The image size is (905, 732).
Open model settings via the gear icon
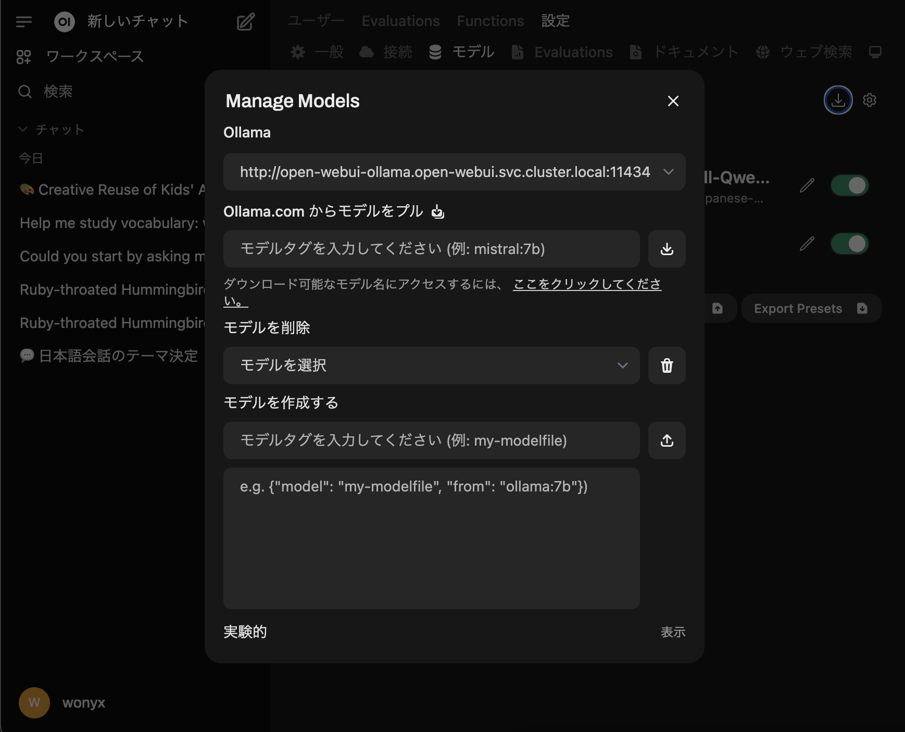870,100
